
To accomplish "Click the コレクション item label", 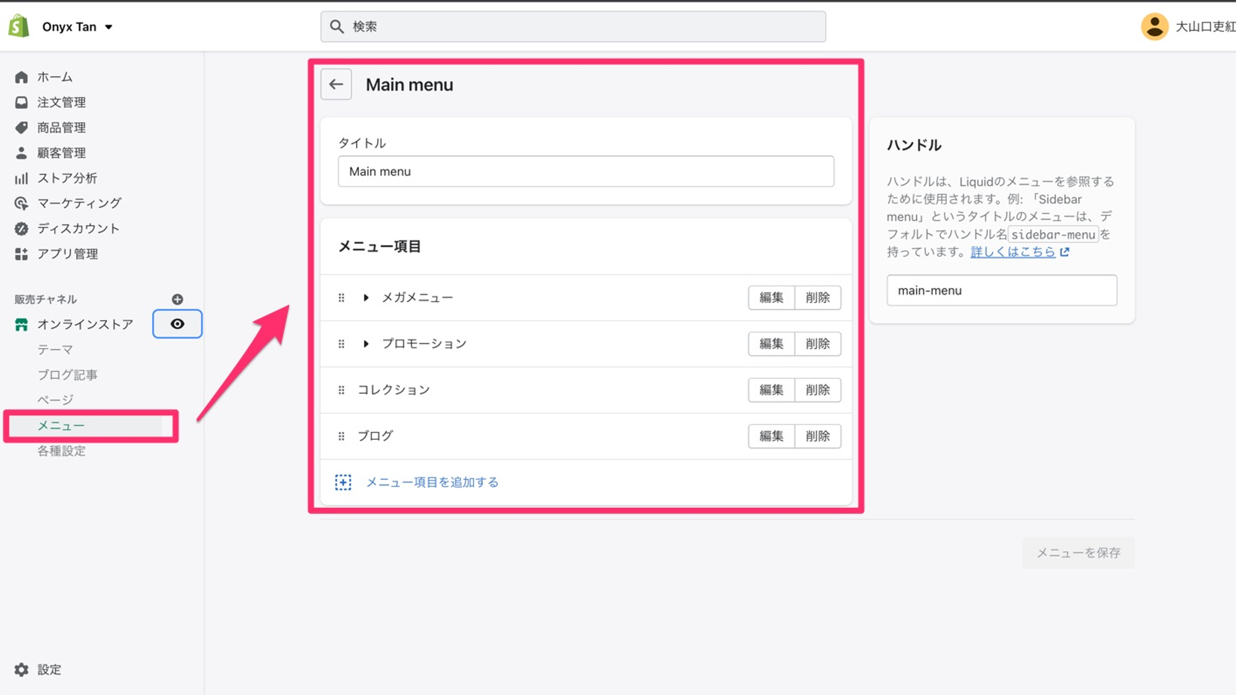I will (394, 390).
